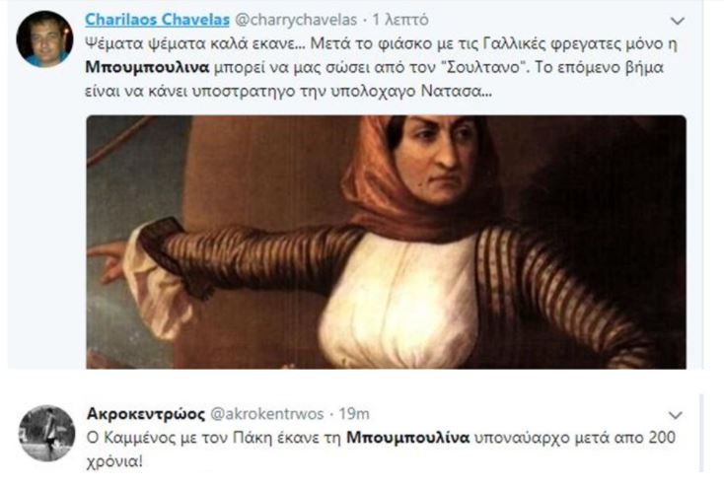Open the '1 λεπτό' tweet timestamp
The height and width of the screenshot is (489, 724).
click(400, 20)
